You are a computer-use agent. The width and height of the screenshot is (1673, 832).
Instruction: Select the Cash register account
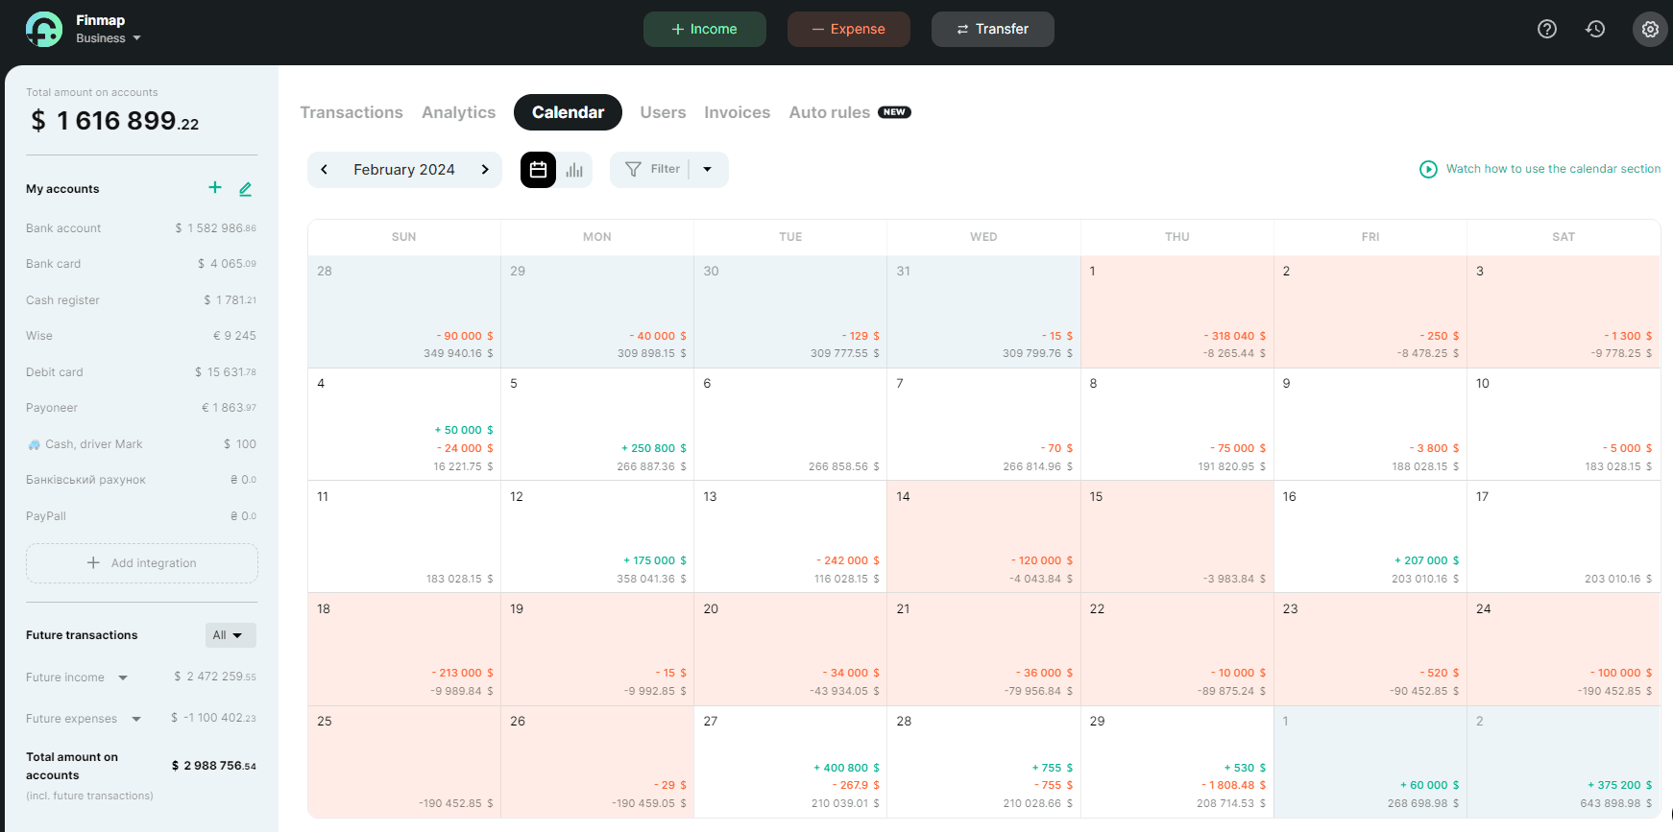[x=141, y=300]
